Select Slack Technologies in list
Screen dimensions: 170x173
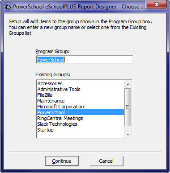coord(80,124)
